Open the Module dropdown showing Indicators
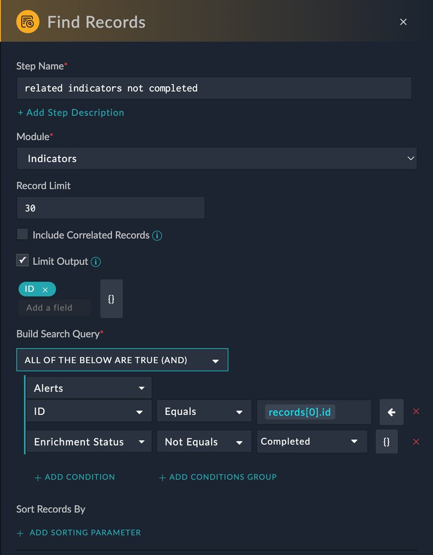The width and height of the screenshot is (433, 555). (x=217, y=158)
